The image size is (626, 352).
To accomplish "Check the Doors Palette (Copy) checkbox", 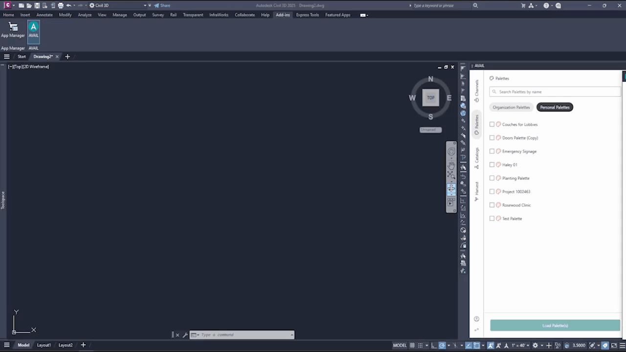I will [492, 138].
